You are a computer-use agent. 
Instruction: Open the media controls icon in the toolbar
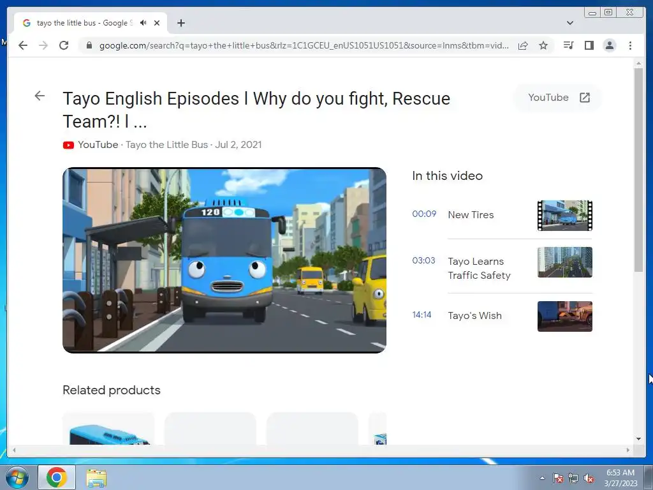pos(568,45)
